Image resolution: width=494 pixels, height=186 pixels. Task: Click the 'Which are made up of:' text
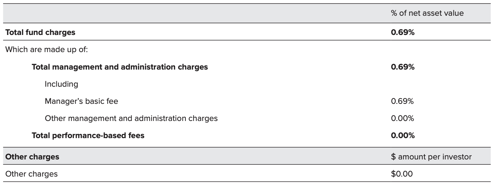tap(46, 50)
